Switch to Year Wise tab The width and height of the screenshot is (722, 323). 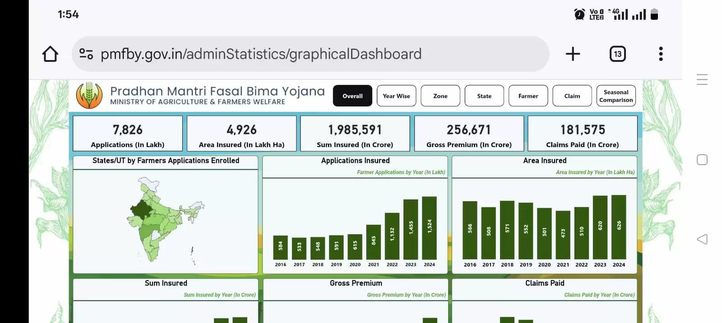[x=396, y=96]
